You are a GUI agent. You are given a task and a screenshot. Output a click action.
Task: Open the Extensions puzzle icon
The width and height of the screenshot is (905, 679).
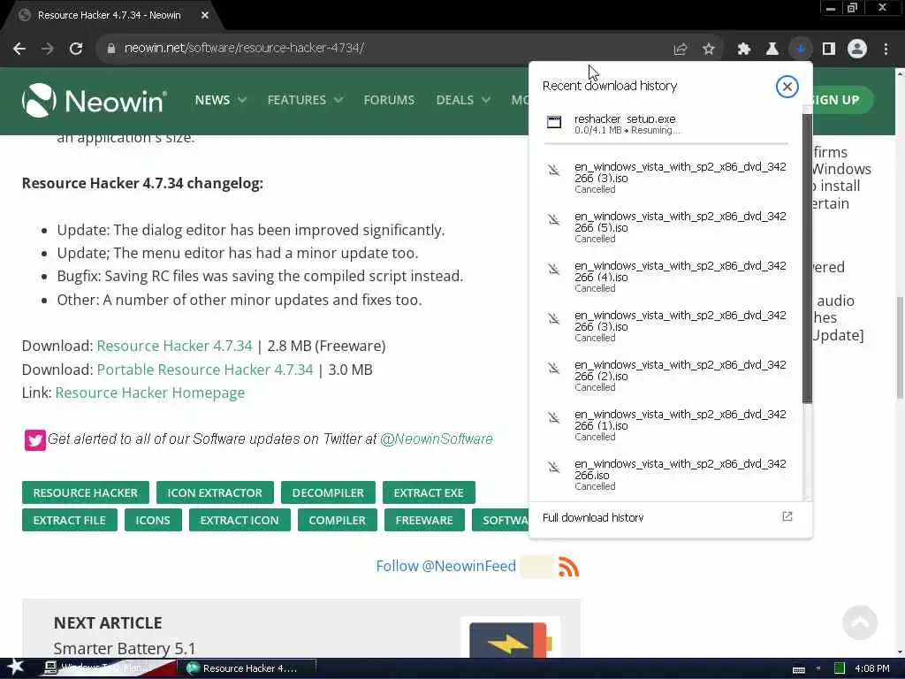pyautogui.click(x=744, y=50)
